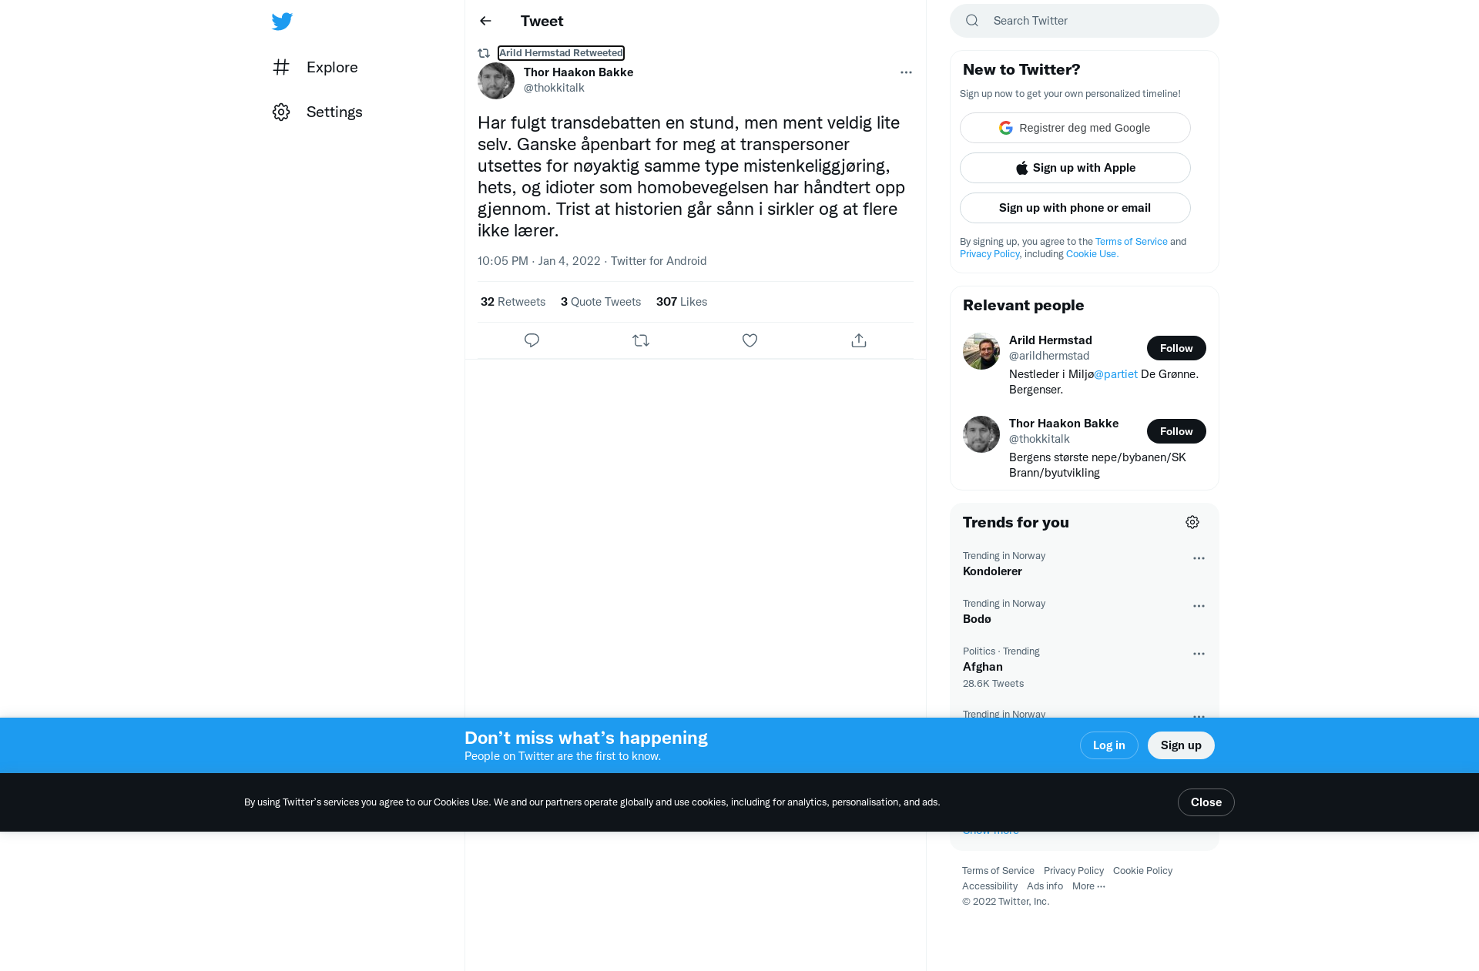Like the tweet with the heart icon
The width and height of the screenshot is (1479, 971).
[x=750, y=340]
